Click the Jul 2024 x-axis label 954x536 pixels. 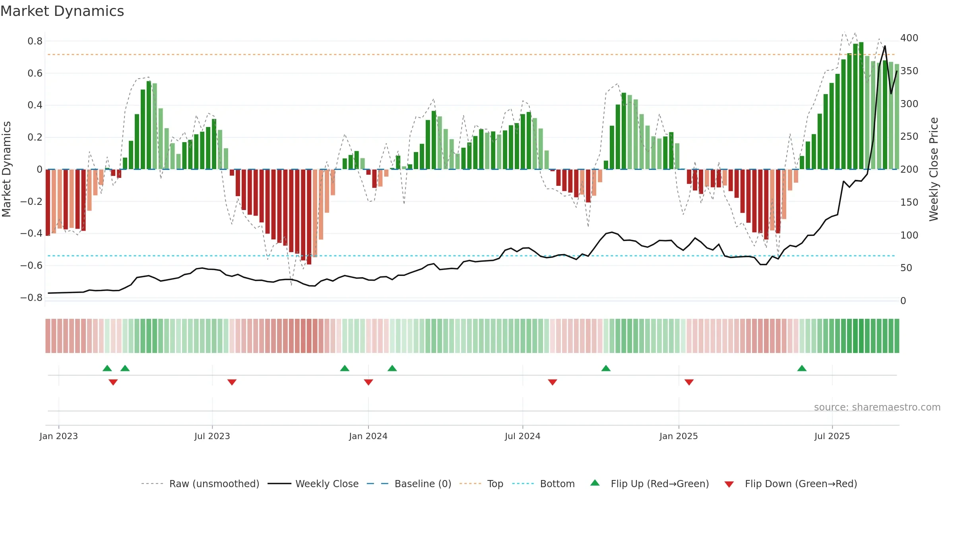[523, 436]
